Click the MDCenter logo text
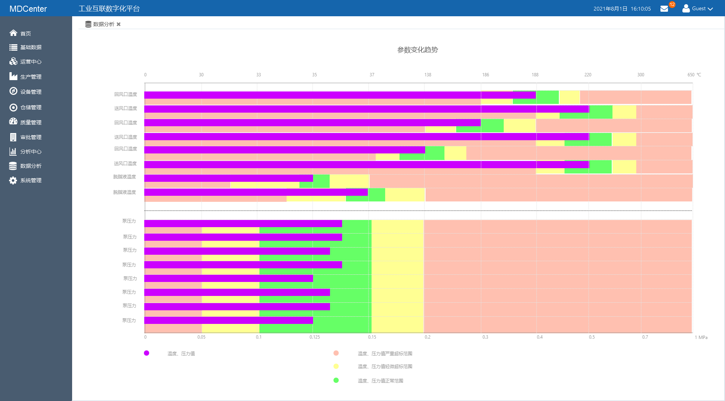 click(x=28, y=9)
